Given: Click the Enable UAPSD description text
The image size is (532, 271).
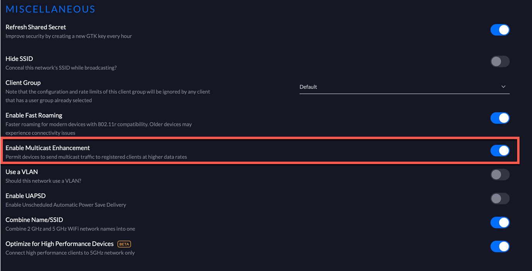Looking at the screenshot, I should [66, 205].
